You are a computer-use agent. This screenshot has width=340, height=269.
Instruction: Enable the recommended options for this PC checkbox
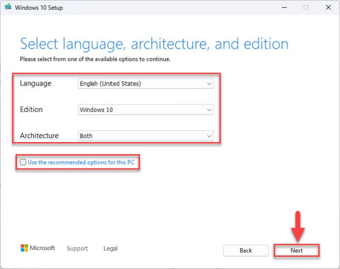(23, 162)
